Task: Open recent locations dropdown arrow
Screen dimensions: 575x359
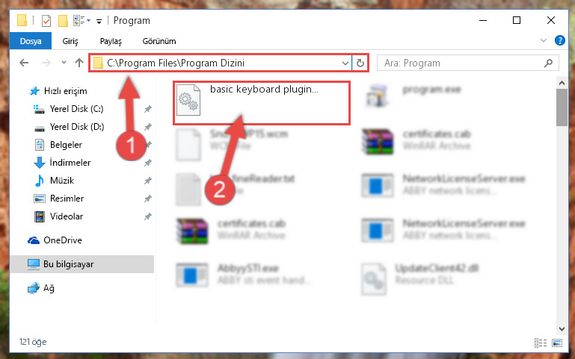Action: tap(64, 63)
